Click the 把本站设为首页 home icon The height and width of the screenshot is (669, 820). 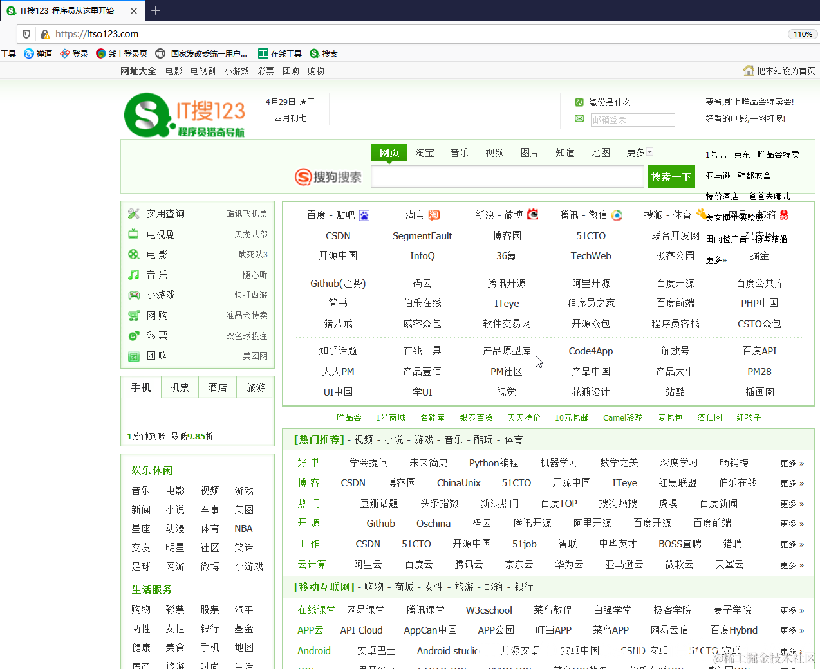click(x=749, y=71)
